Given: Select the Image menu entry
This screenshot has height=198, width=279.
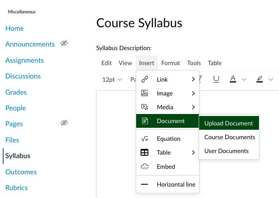Looking at the screenshot, I should [167, 93].
